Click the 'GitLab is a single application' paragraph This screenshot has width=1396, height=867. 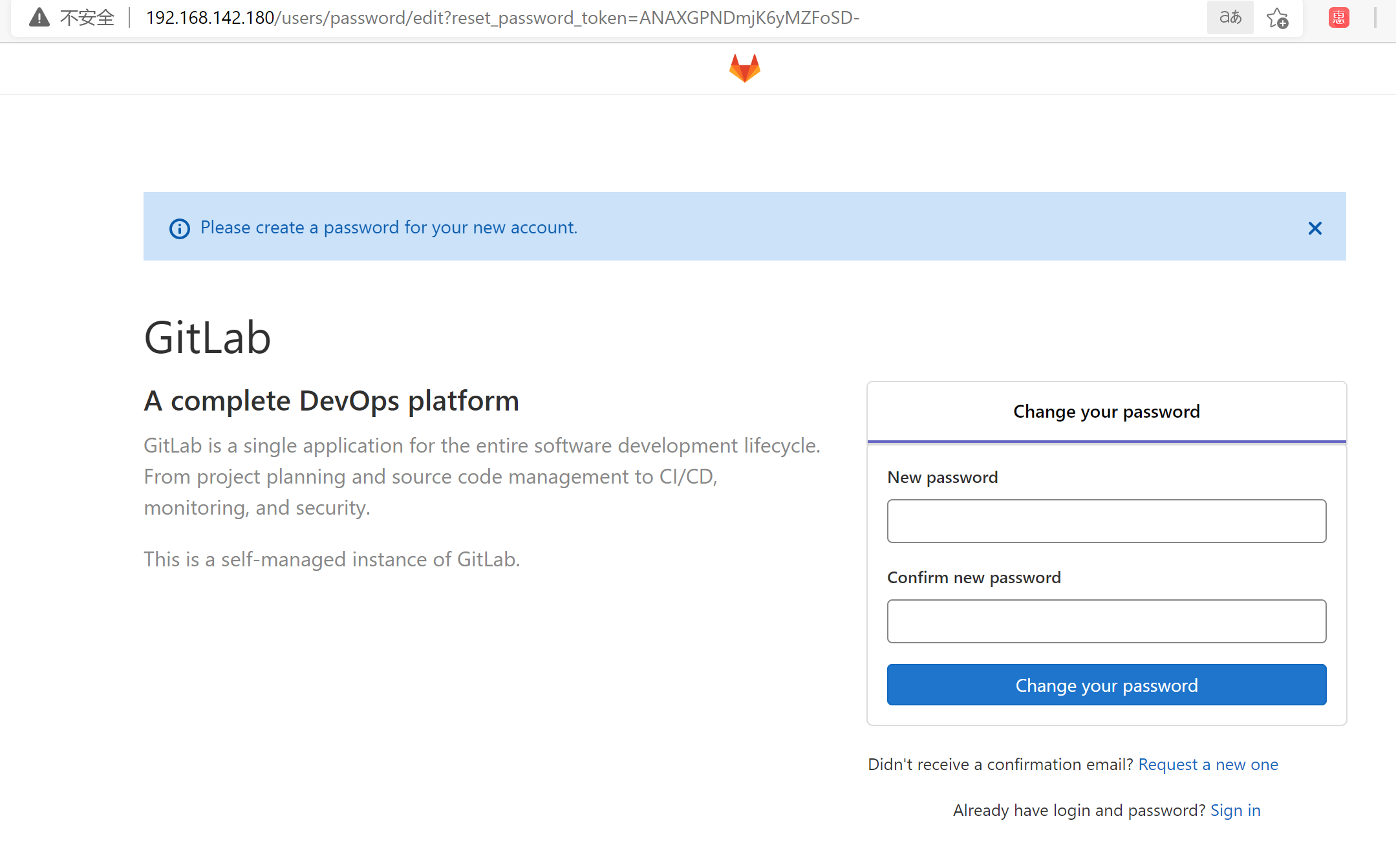[x=482, y=476]
